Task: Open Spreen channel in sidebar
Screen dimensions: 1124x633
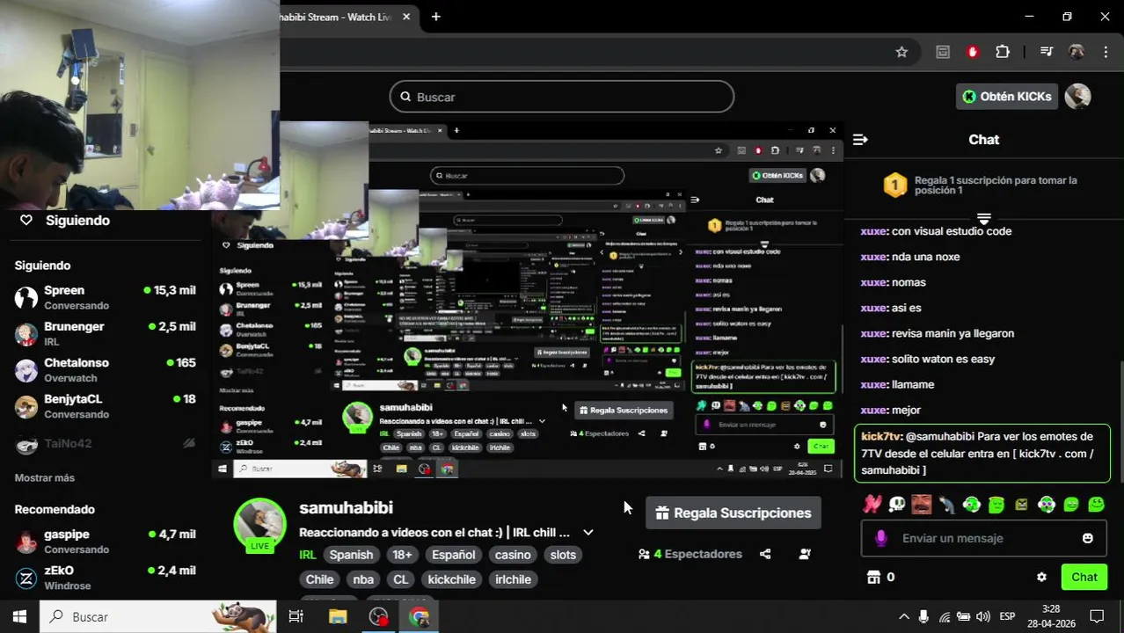Action: [x=106, y=297]
